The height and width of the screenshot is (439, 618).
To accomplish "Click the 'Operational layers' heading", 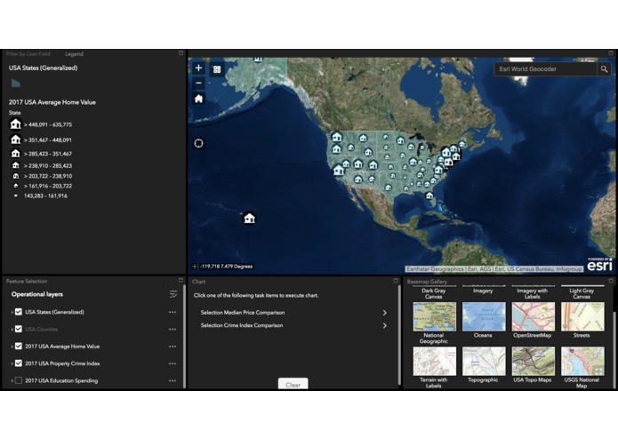I will coord(37,294).
